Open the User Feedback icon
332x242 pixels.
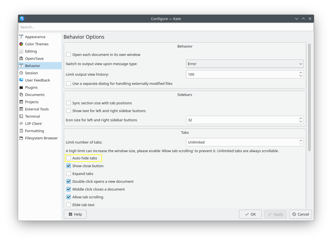(x=21, y=80)
